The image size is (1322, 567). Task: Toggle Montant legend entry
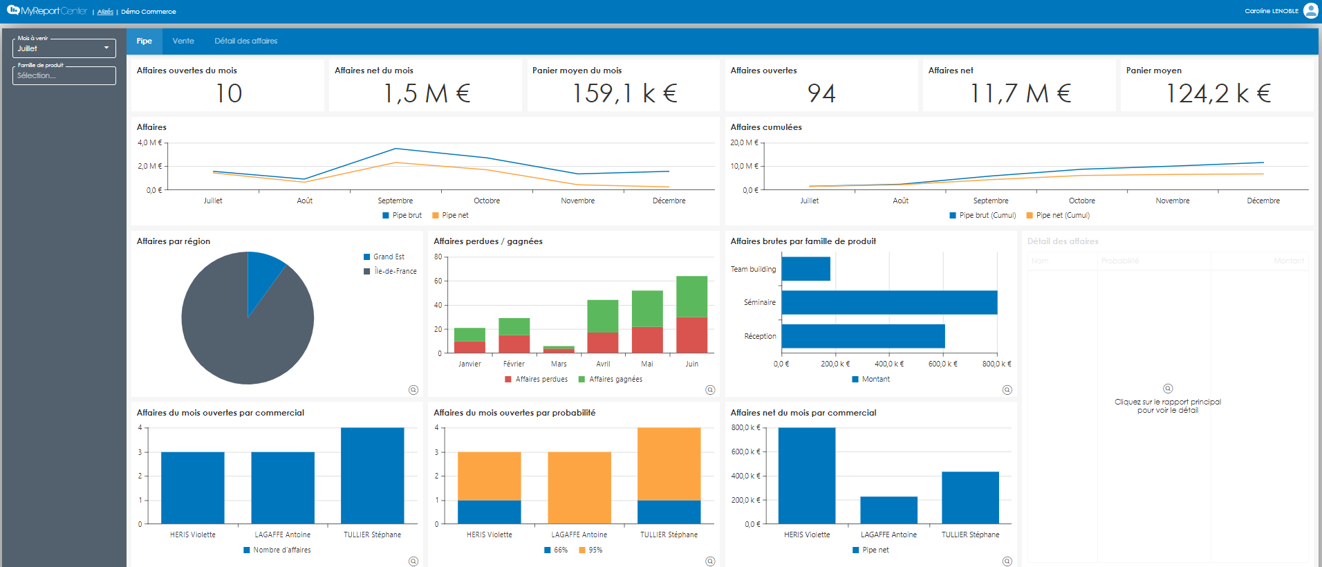[871, 379]
